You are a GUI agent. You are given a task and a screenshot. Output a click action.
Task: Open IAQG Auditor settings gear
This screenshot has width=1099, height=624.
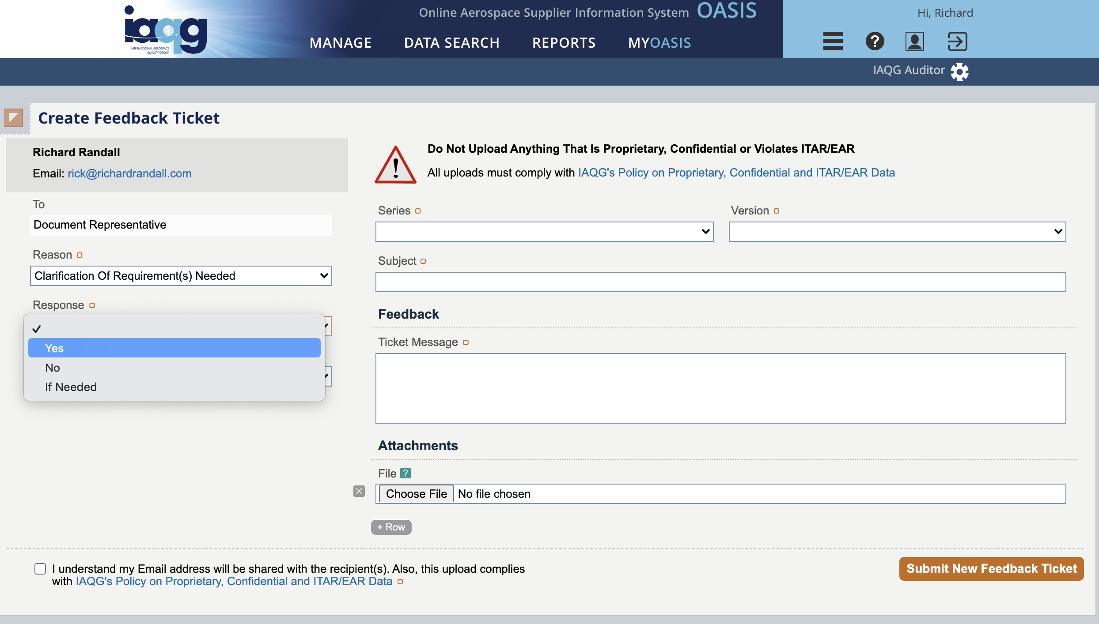pyautogui.click(x=959, y=71)
